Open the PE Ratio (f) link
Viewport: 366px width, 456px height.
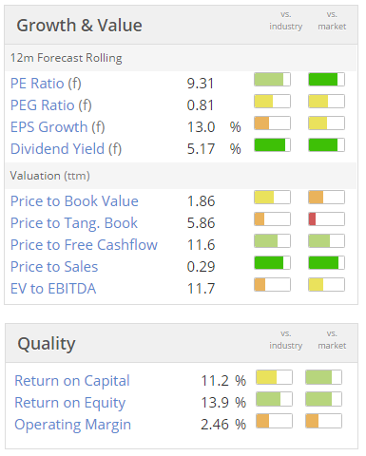[x=46, y=84]
